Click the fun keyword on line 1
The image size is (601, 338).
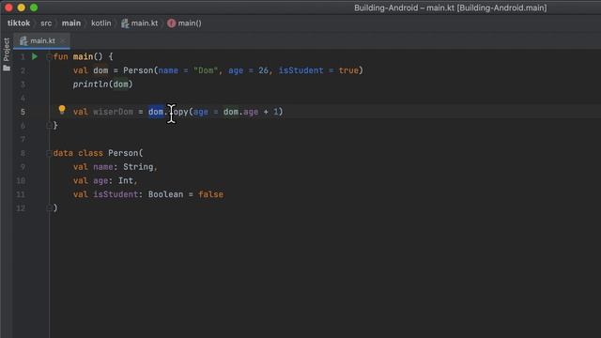60,56
